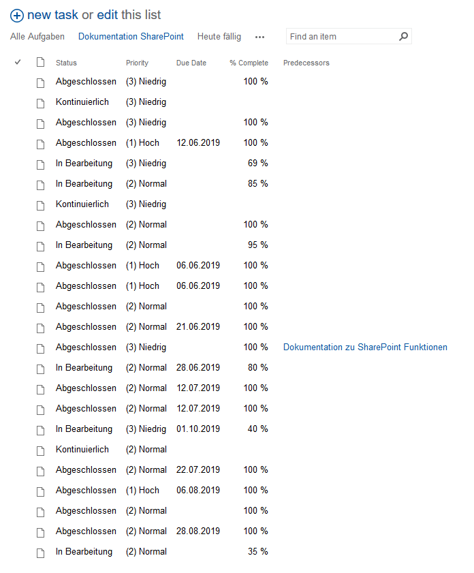Screen dimensions: 474x573
Task: Open the more views ellipsis menu
Action: (259, 37)
